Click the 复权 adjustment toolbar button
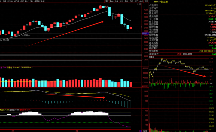 (x=107, y=1)
